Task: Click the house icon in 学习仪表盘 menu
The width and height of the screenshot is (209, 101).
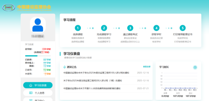Action: 31,85
